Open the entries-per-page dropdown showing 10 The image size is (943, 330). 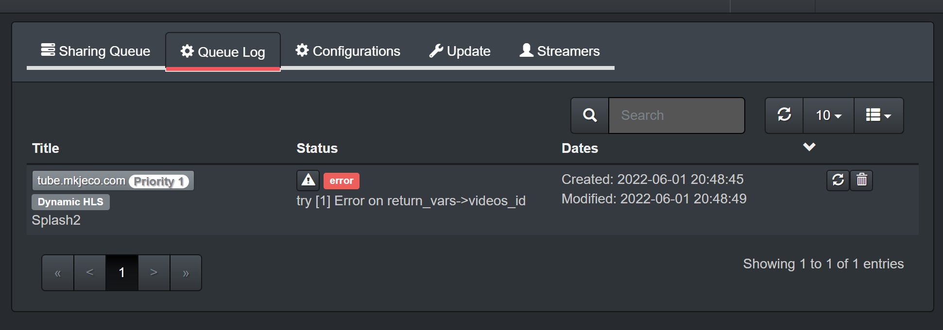[828, 115]
